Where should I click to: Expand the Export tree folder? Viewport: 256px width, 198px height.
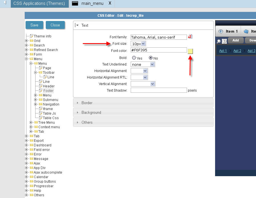pyautogui.click(x=26, y=140)
